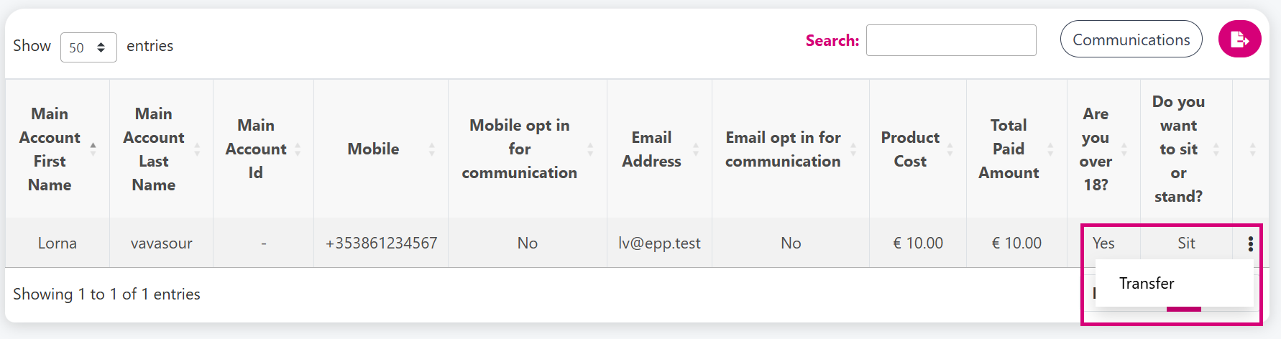Open the Show 50 entries dropdown
Viewport: 1281px width, 339px height.
click(88, 47)
